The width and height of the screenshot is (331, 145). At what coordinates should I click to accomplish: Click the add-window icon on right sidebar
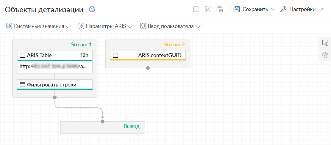325,42
